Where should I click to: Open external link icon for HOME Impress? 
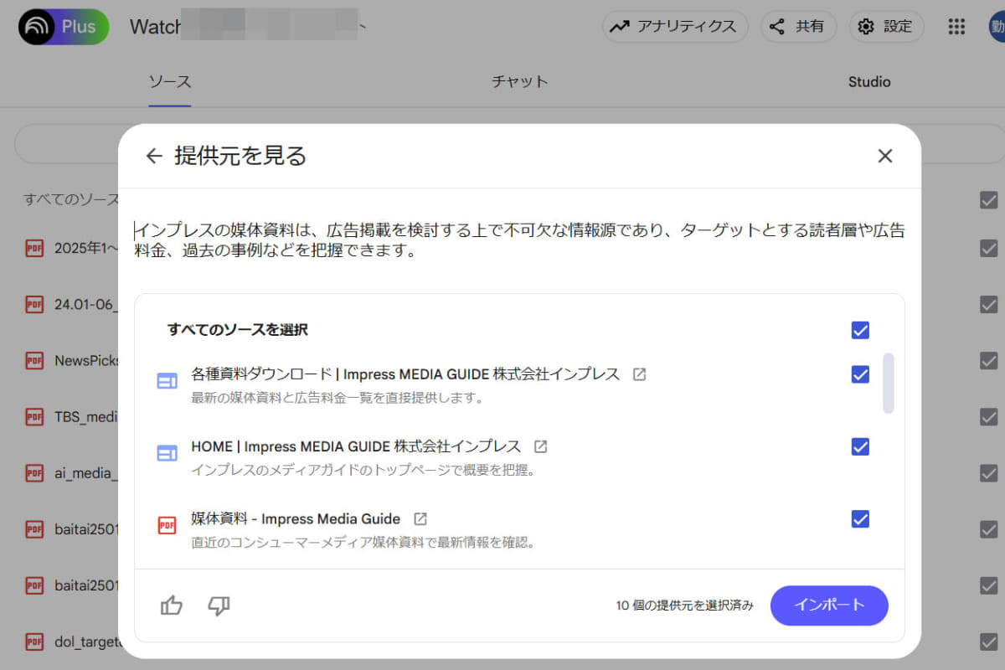coord(541,446)
